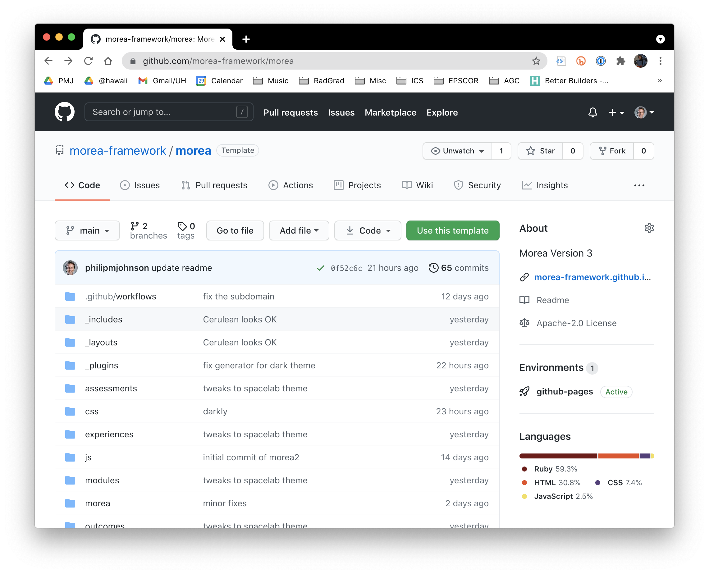Switch to the Issues repo tab

(x=140, y=185)
